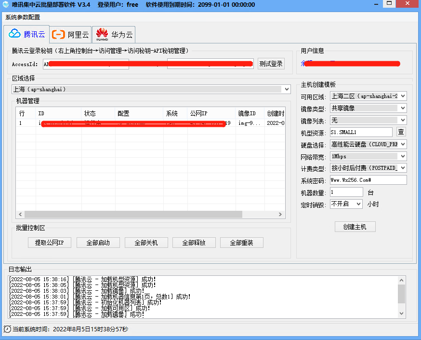Click the 全部释放 button
This screenshot has width=421, height=340.
(194, 243)
